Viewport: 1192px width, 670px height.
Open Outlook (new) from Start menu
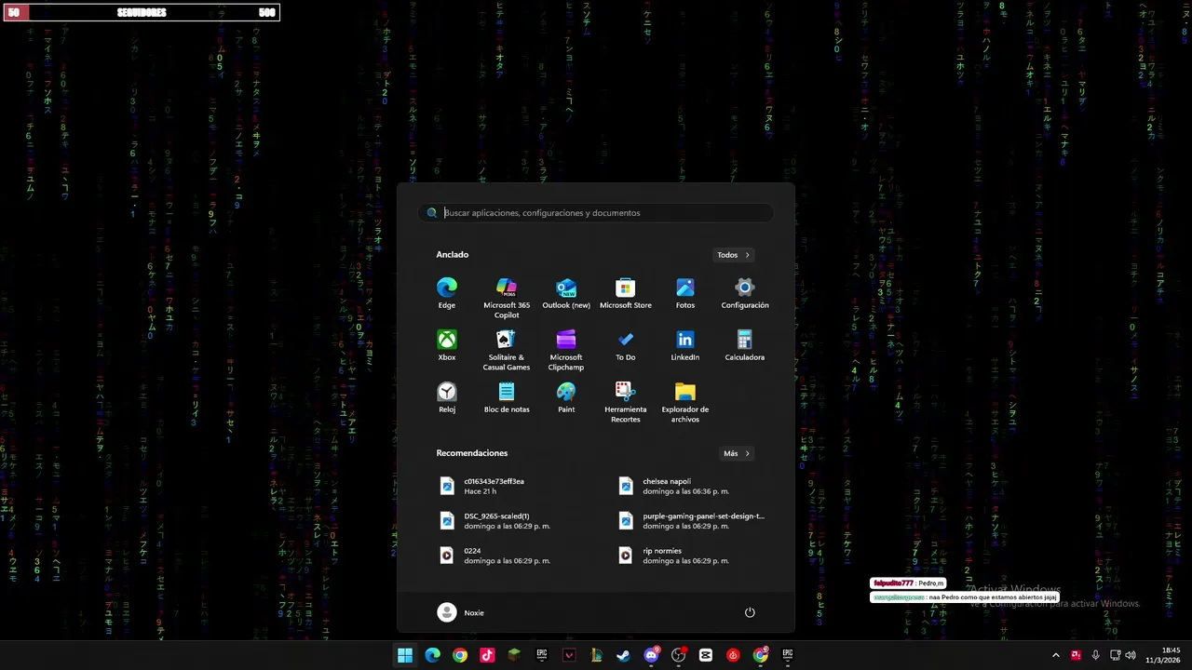tap(566, 292)
